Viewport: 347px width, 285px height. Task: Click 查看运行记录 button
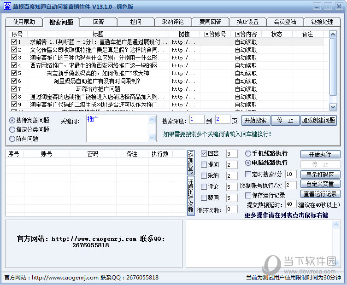[320, 194]
